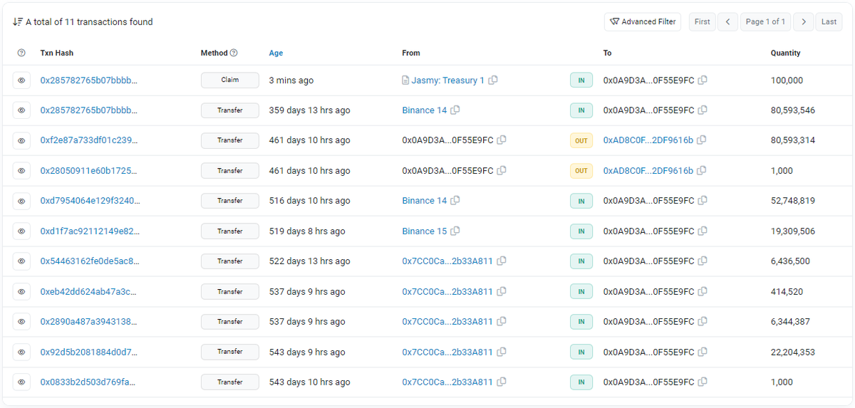This screenshot has width=855, height=408.
Task: Open the Advanced Filter
Action: point(643,22)
